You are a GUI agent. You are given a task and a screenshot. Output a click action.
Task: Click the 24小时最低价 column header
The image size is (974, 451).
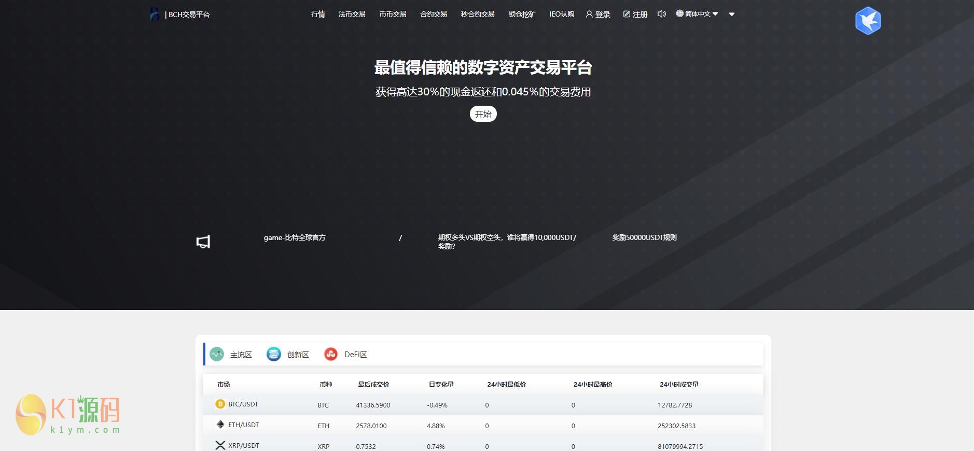[507, 384]
